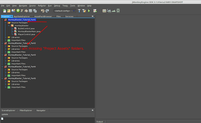Open the Window menu
This screenshot has width=201, height=123.
pos(81,6)
